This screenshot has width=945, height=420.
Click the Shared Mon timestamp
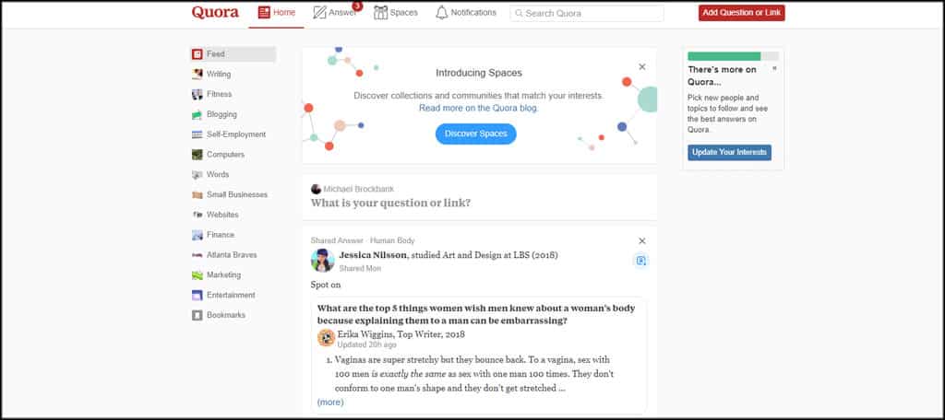pos(360,268)
